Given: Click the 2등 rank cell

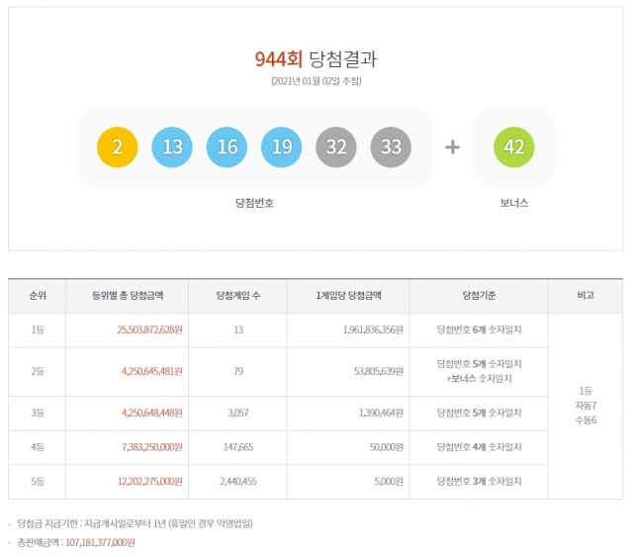Looking at the screenshot, I should coord(38,371).
